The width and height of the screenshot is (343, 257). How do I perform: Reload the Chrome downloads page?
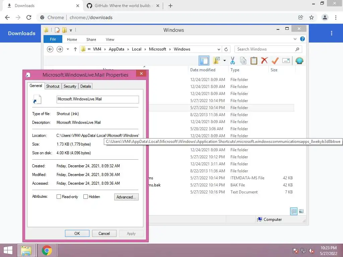point(29,17)
